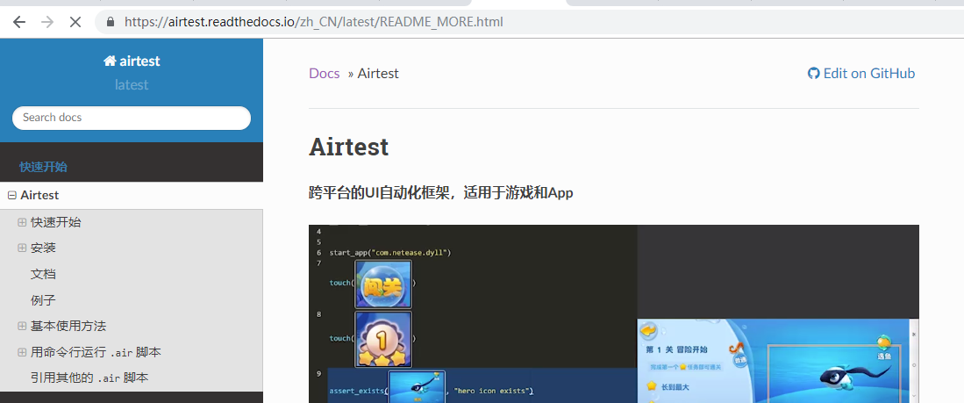The height and width of the screenshot is (403, 964).
Task: Click the 跨平台的UI自动化框架 subtitle text
Action: tap(441, 193)
